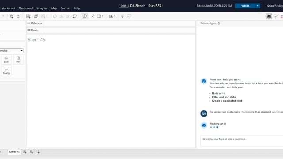The height and width of the screenshot is (159, 283).
Task: Click 'Filter and sort data' suggestion text
Action: click(224, 97)
